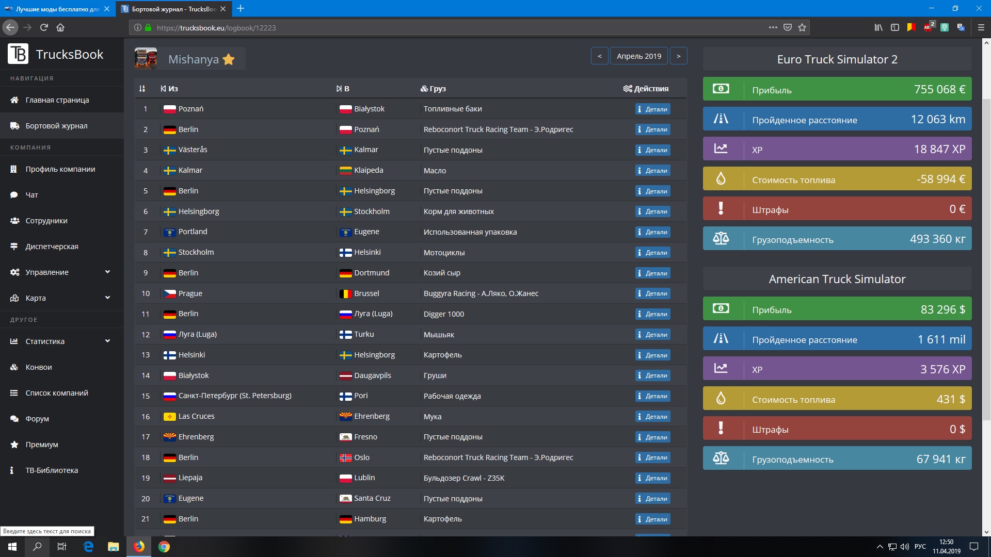Click the Конвои trucks icon
Viewport: 991px width, 557px height.
14,367
